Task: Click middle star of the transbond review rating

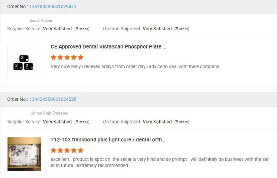Action: coord(67,150)
